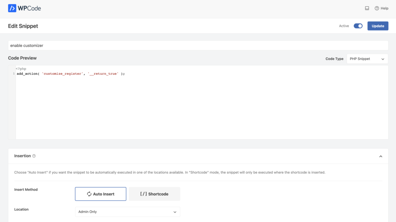Viewport: 396px width, 222px height.
Task: Show the Insertion help tooltip icon
Action: [34, 156]
